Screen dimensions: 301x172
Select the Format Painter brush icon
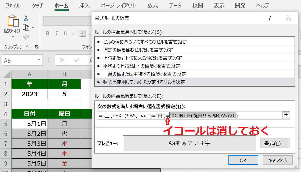tap(26, 37)
